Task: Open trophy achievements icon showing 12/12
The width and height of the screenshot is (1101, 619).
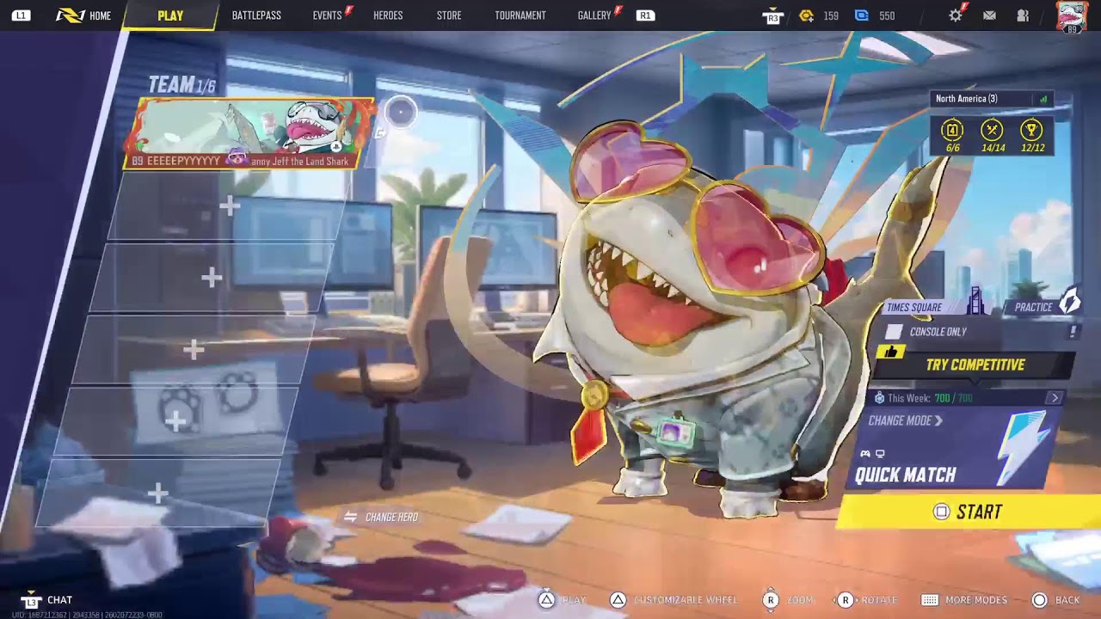Action: point(1031,130)
